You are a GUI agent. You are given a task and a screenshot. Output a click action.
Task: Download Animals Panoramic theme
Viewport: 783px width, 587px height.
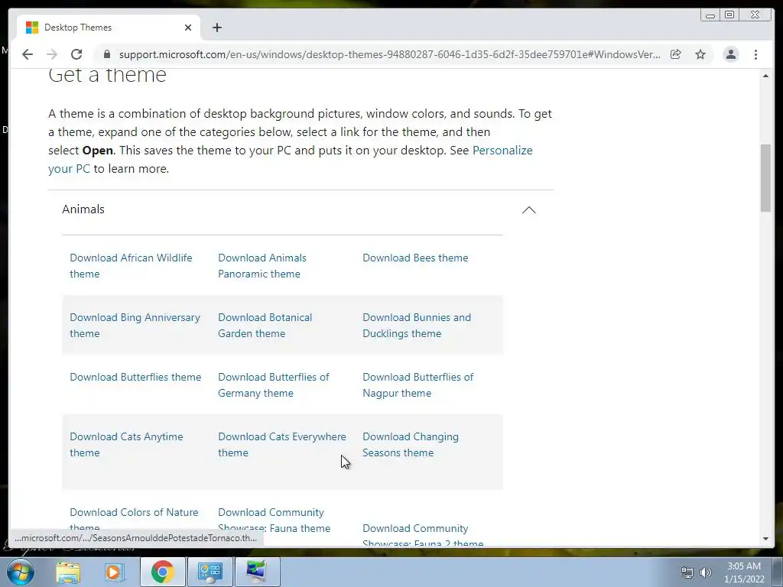pyautogui.click(x=262, y=265)
